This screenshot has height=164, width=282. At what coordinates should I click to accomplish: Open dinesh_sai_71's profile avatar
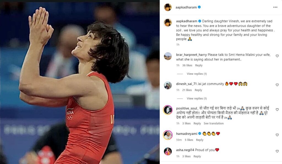(x=168, y=85)
